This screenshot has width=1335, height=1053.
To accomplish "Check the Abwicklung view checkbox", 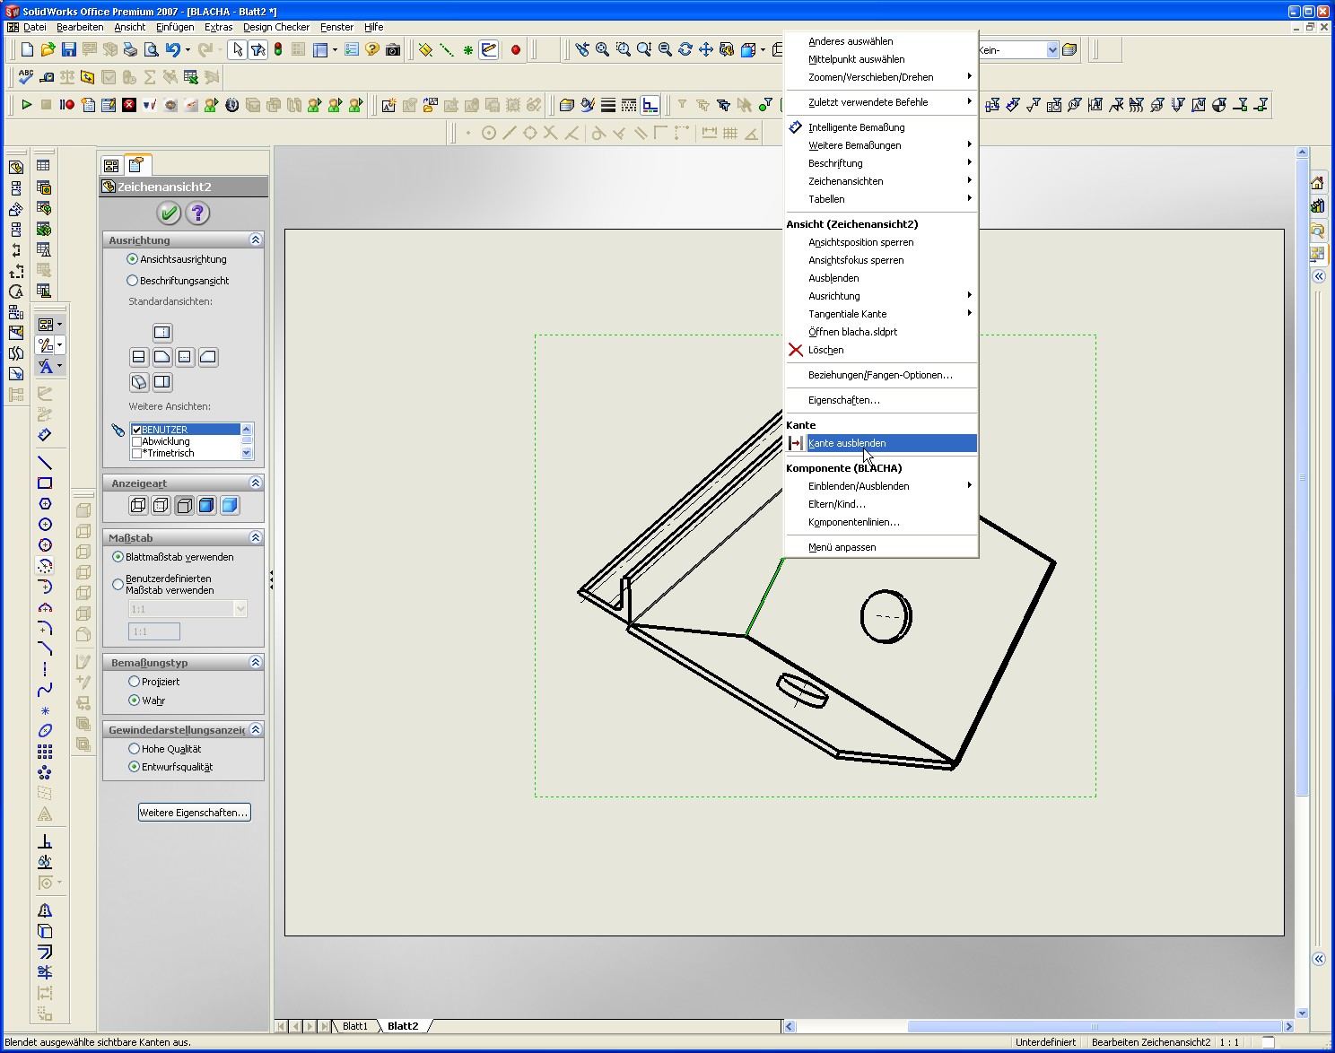I will point(137,441).
